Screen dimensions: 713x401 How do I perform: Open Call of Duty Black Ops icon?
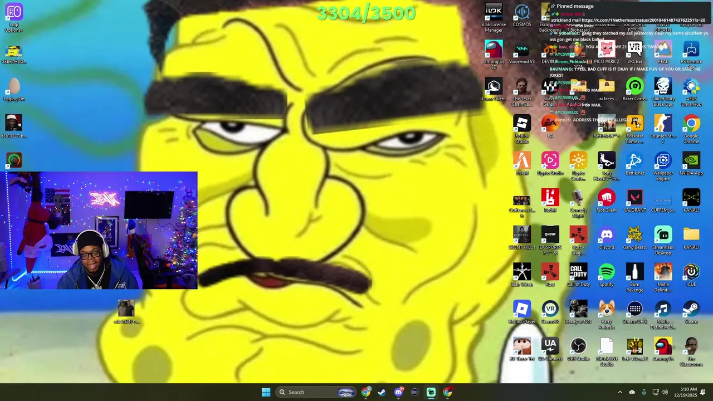click(x=663, y=92)
